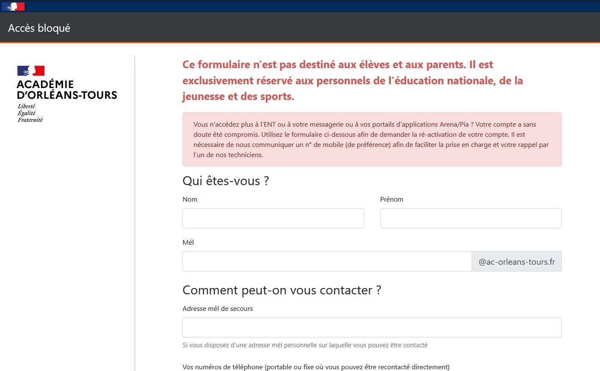600x371 pixels.
Task: Click the Prénom field label
Action: click(x=392, y=199)
